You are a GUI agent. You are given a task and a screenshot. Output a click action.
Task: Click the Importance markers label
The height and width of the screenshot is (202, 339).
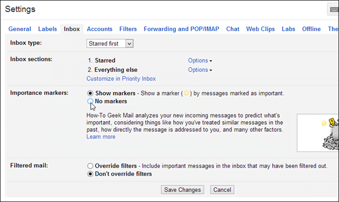39,93
